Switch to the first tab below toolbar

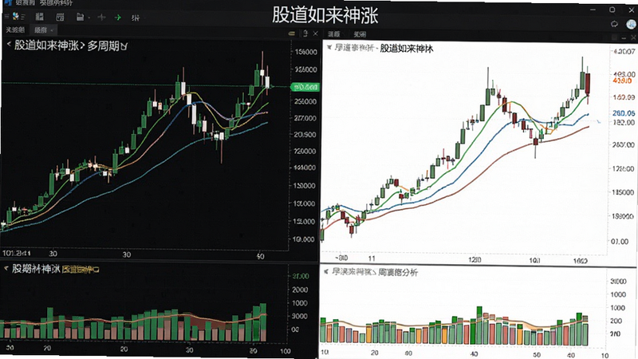[15, 30]
